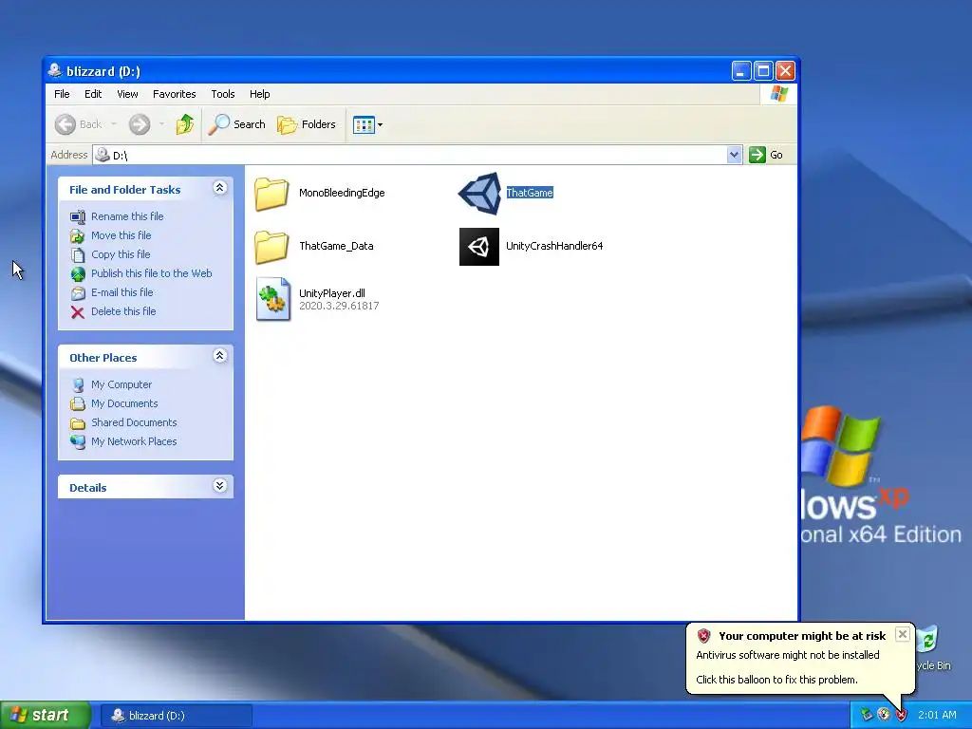Screen dimensions: 972x729
Task: Click the Up one level folder icon
Action: pyautogui.click(x=185, y=124)
